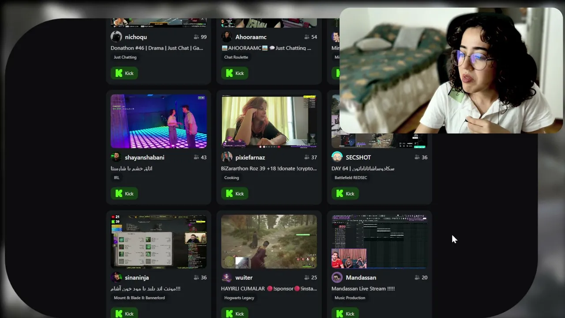Click the 'Donathon #46 | Drama' stream title
Screen dimensions: 565x318
(x=157, y=48)
